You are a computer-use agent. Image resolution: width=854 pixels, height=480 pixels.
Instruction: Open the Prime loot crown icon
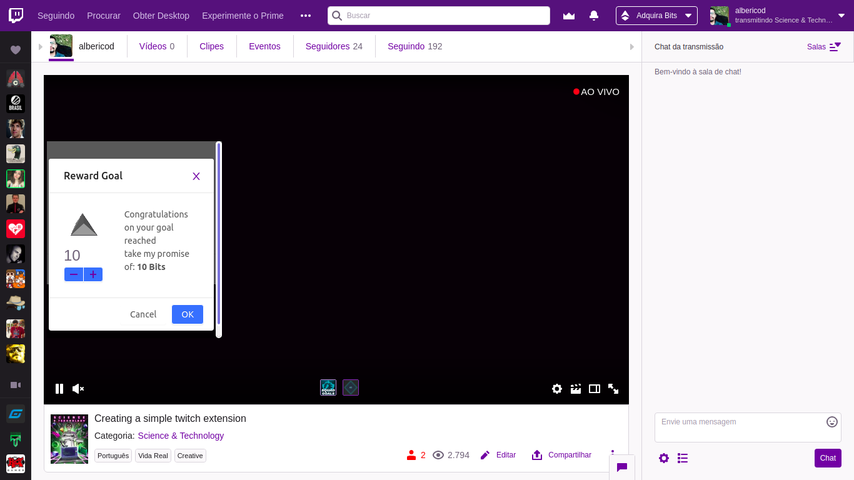[x=569, y=16]
